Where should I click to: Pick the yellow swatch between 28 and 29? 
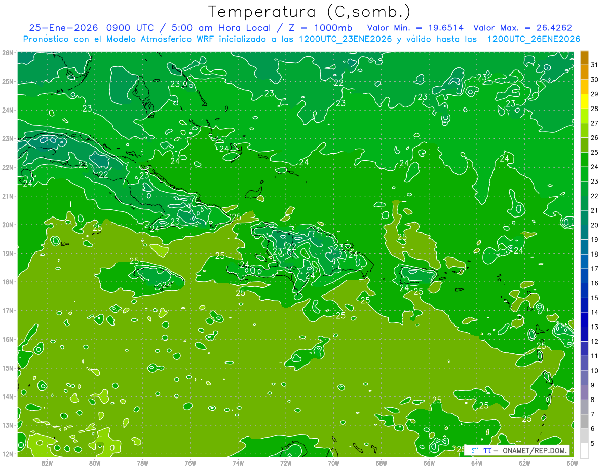584,101
